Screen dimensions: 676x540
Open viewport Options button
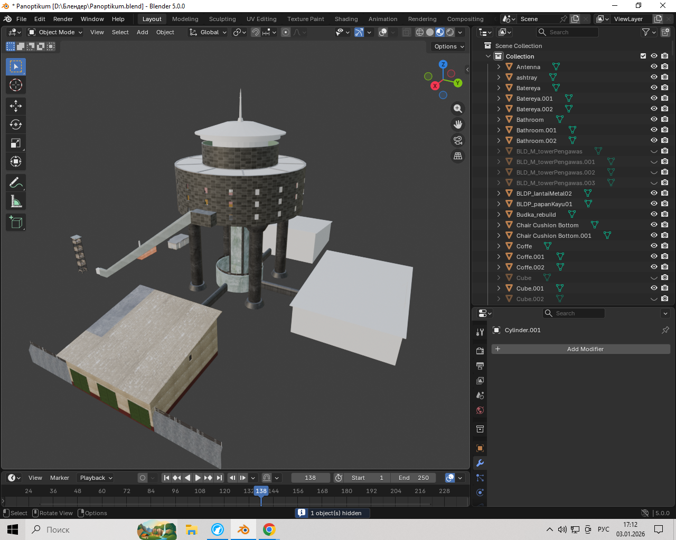[449, 46]
